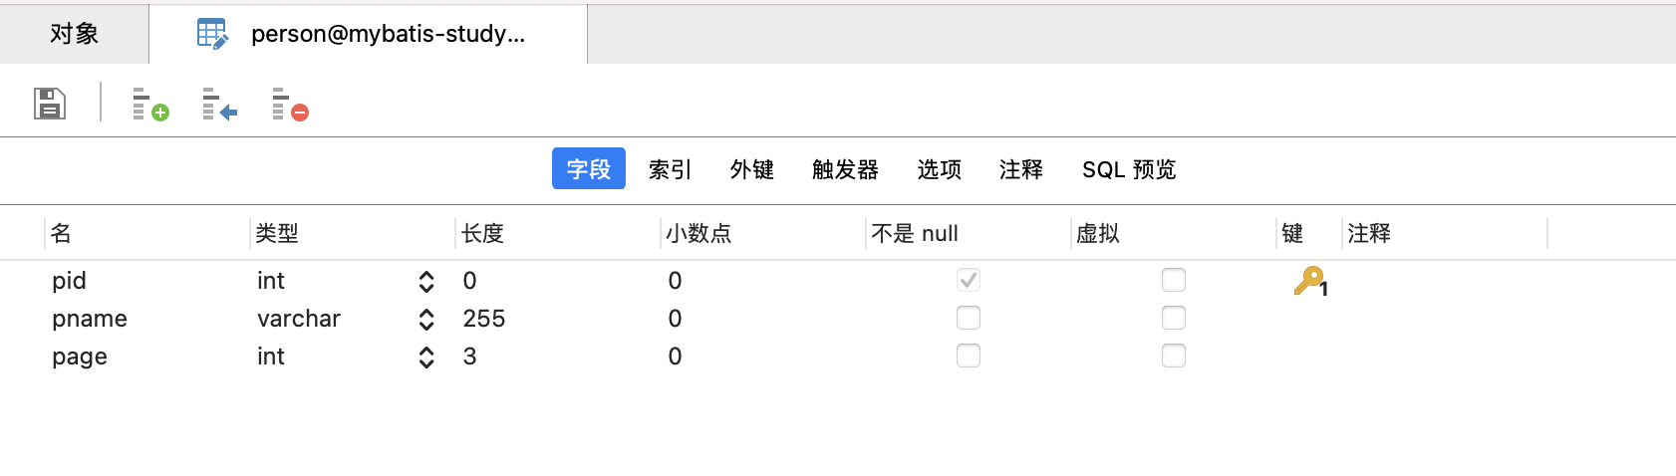Toggle not null checkbox for pname
The image size is (1676, 476).
[x=969, y=318]
